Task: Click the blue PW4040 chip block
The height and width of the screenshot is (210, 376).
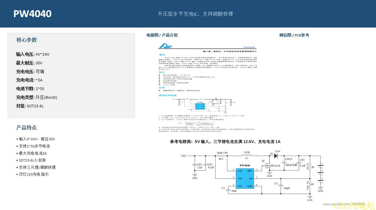Action: (x=245, y=178)
